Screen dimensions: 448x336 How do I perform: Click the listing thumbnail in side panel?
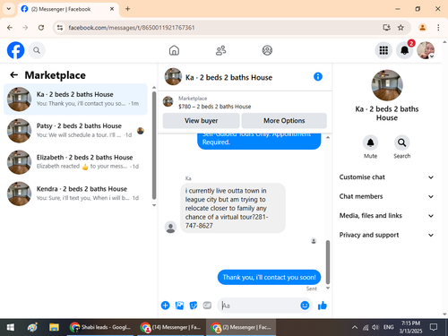pyautogui.click(x=387, y=85)
